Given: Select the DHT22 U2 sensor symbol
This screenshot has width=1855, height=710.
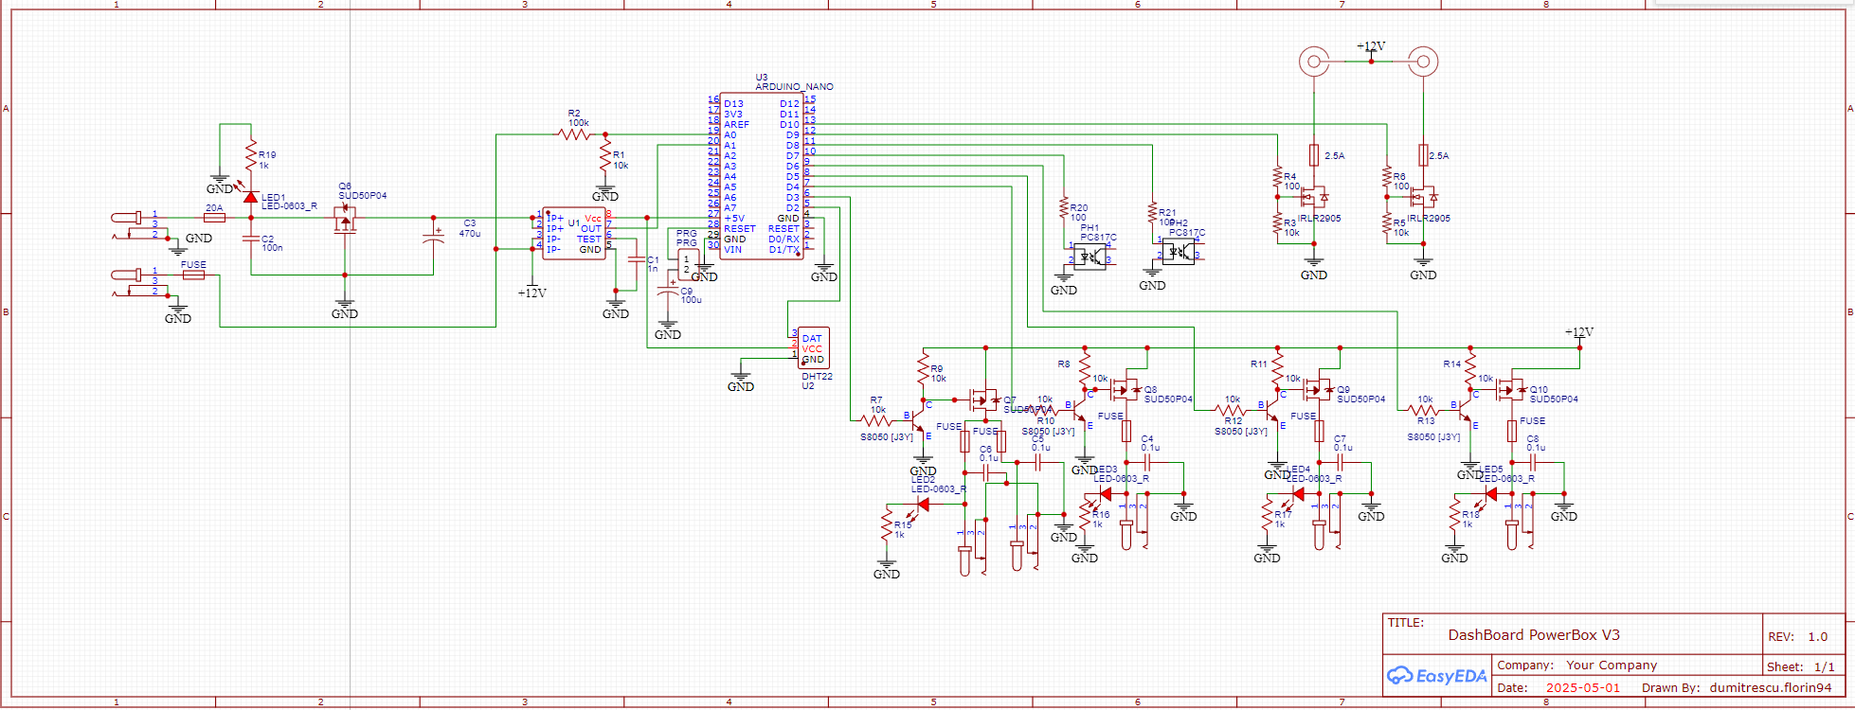Looking at the screenshot, I should (x=813, y=348).
